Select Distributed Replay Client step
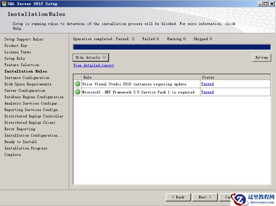Image resolution: width=276 pixels, height=206 pixels. coord(30,123)
